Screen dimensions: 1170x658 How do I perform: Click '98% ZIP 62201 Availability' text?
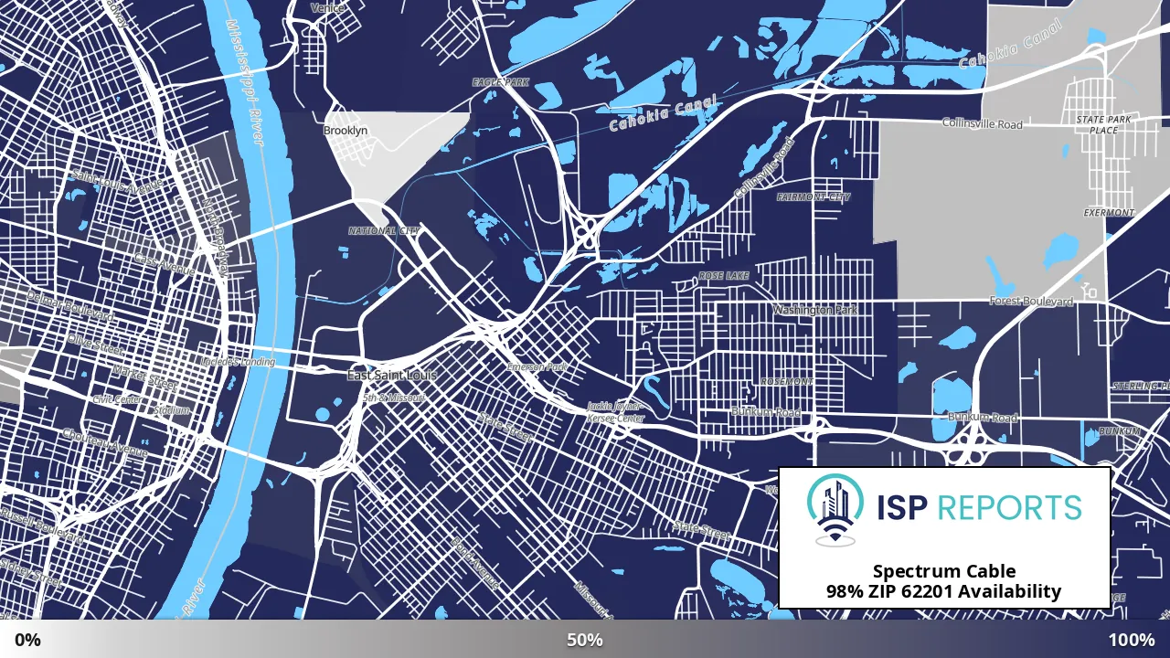tap(944, 591)
